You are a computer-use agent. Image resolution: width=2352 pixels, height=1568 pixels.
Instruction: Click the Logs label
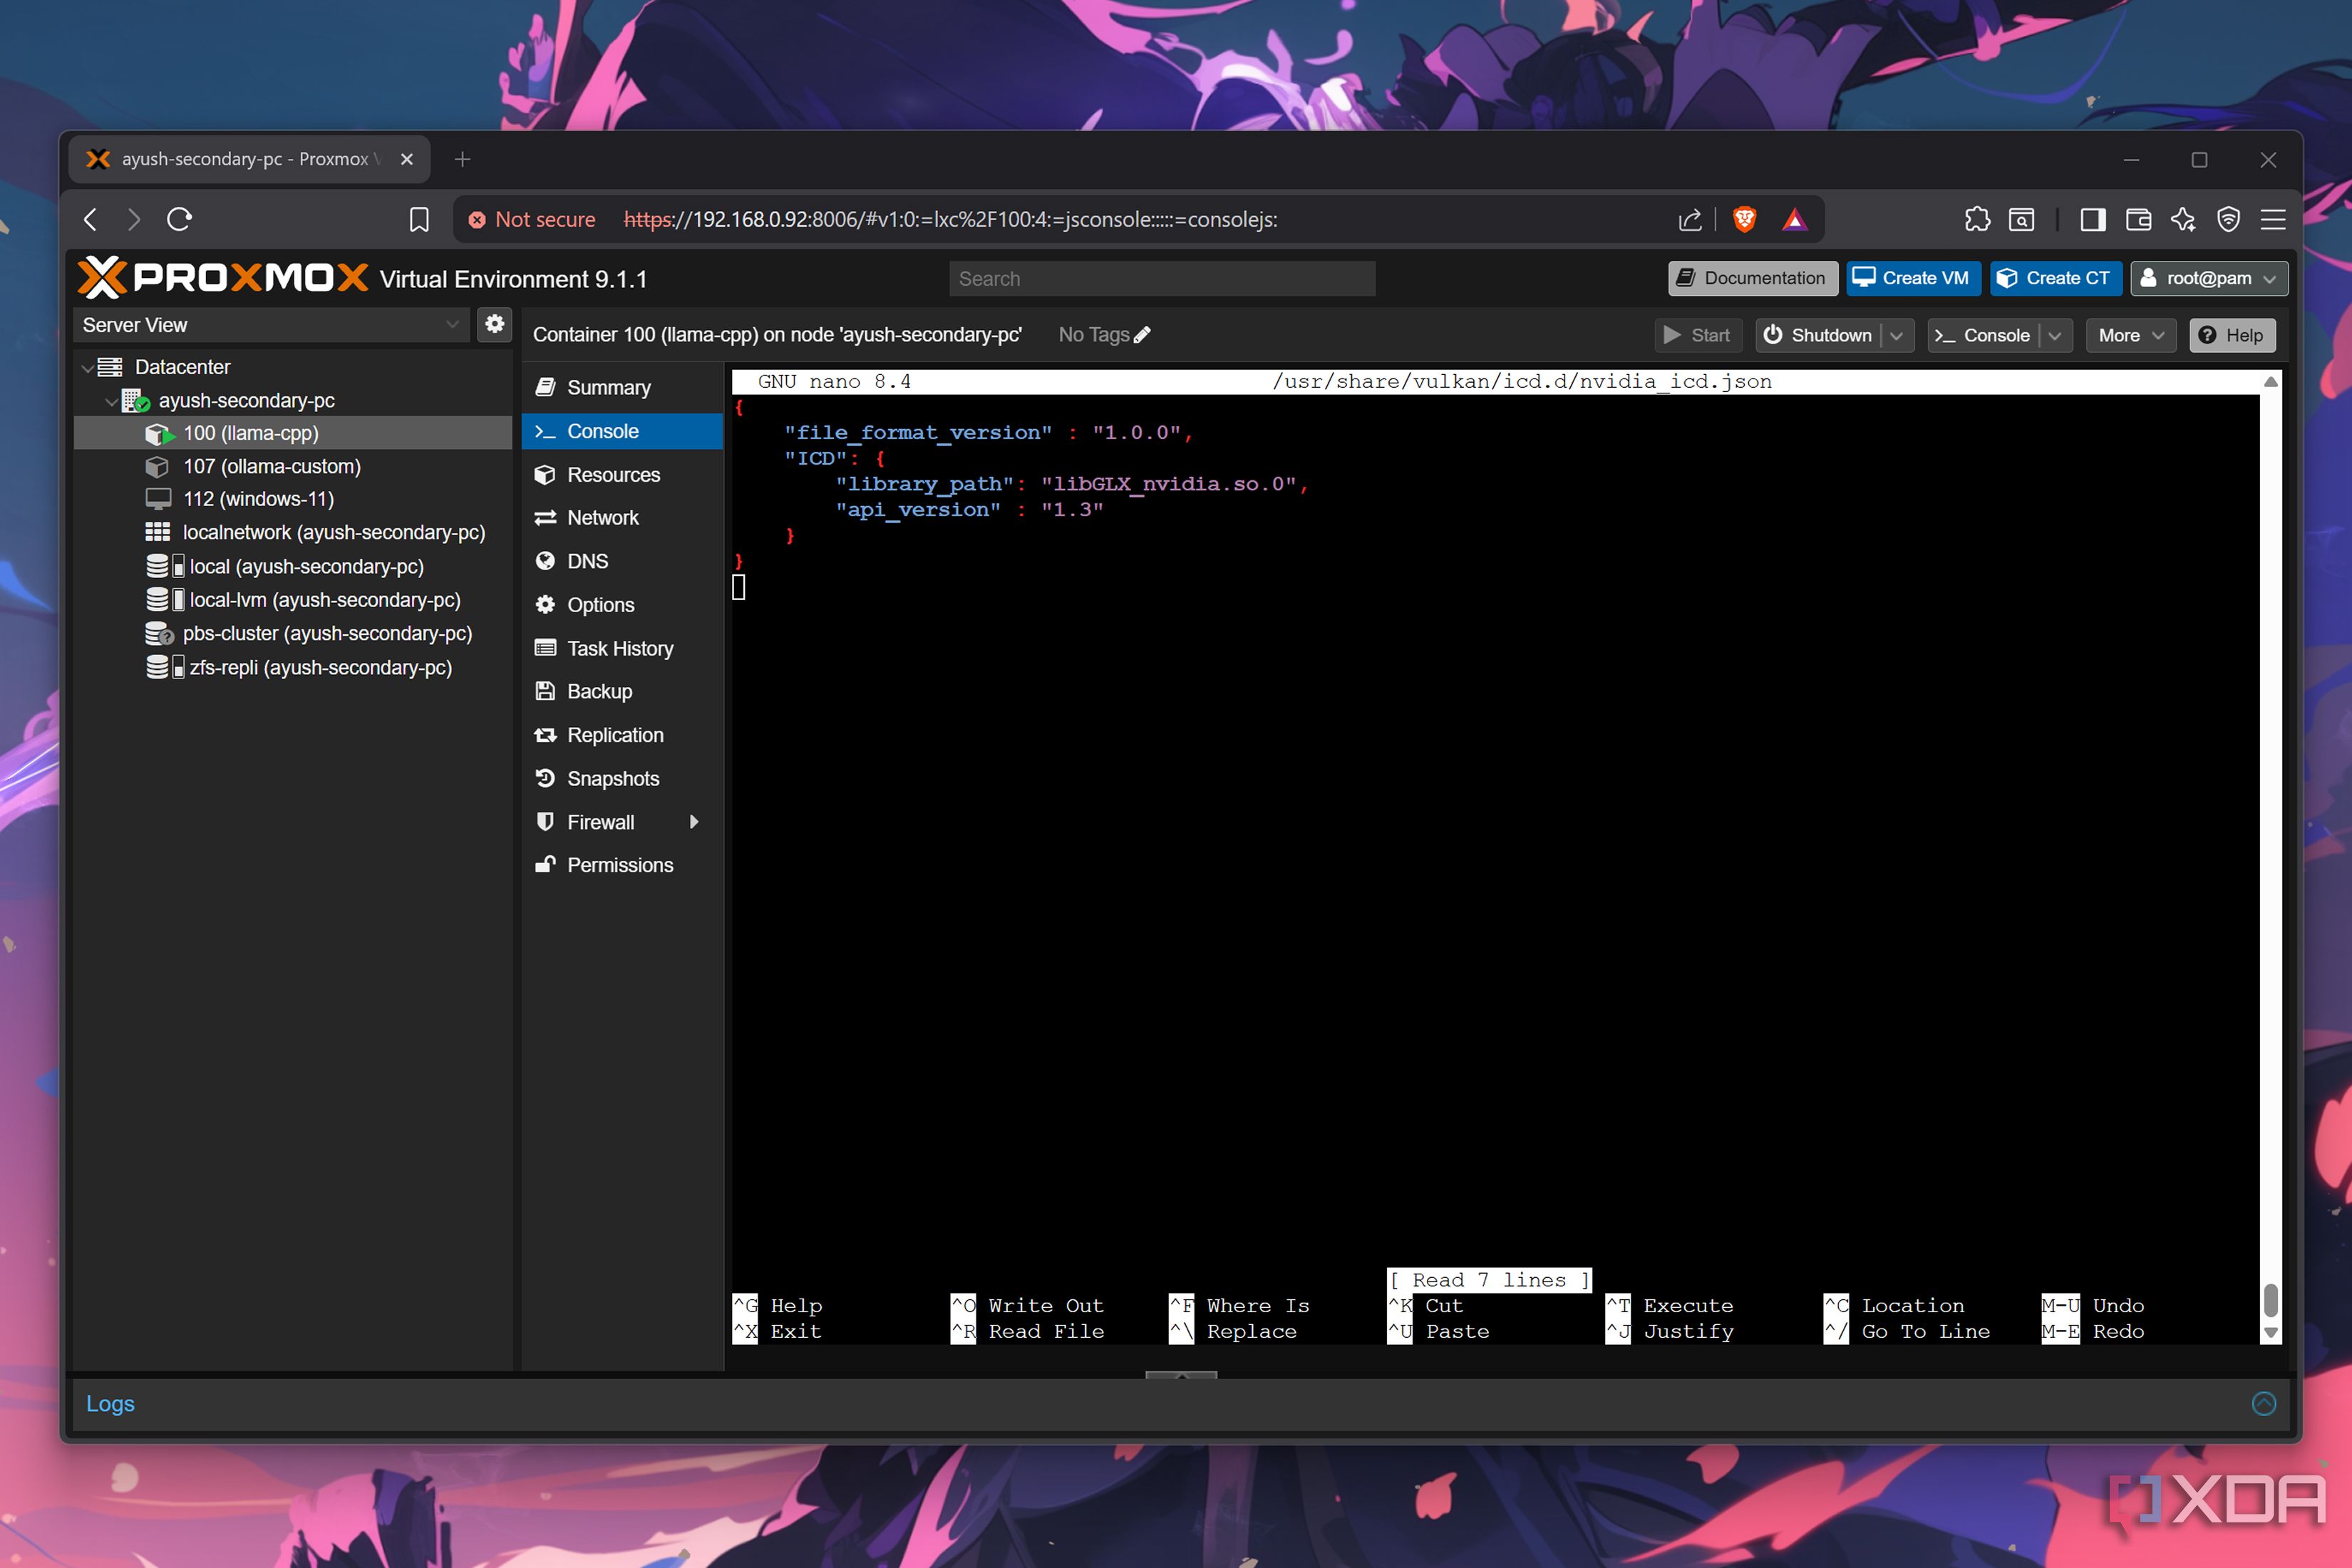110,1403
